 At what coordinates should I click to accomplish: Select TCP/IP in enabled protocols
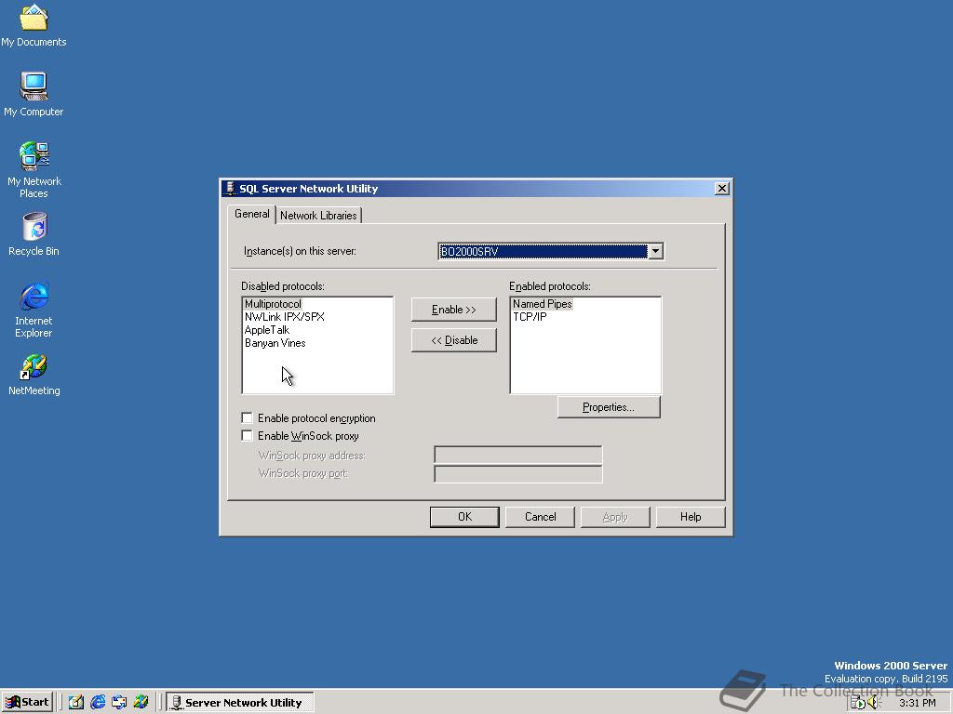point(530,317)
